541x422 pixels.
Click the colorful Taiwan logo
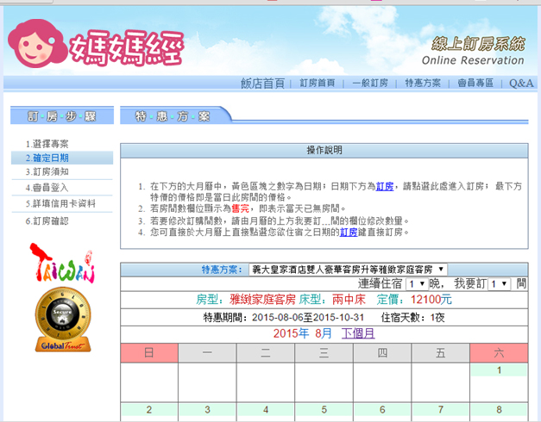(x=61, y=263)
